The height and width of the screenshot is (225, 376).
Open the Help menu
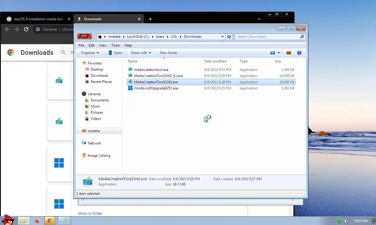click(x=128, y=45)
